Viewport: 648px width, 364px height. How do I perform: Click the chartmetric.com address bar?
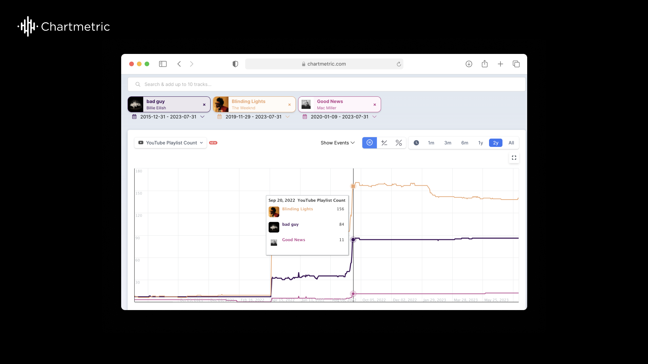(324, 64)
